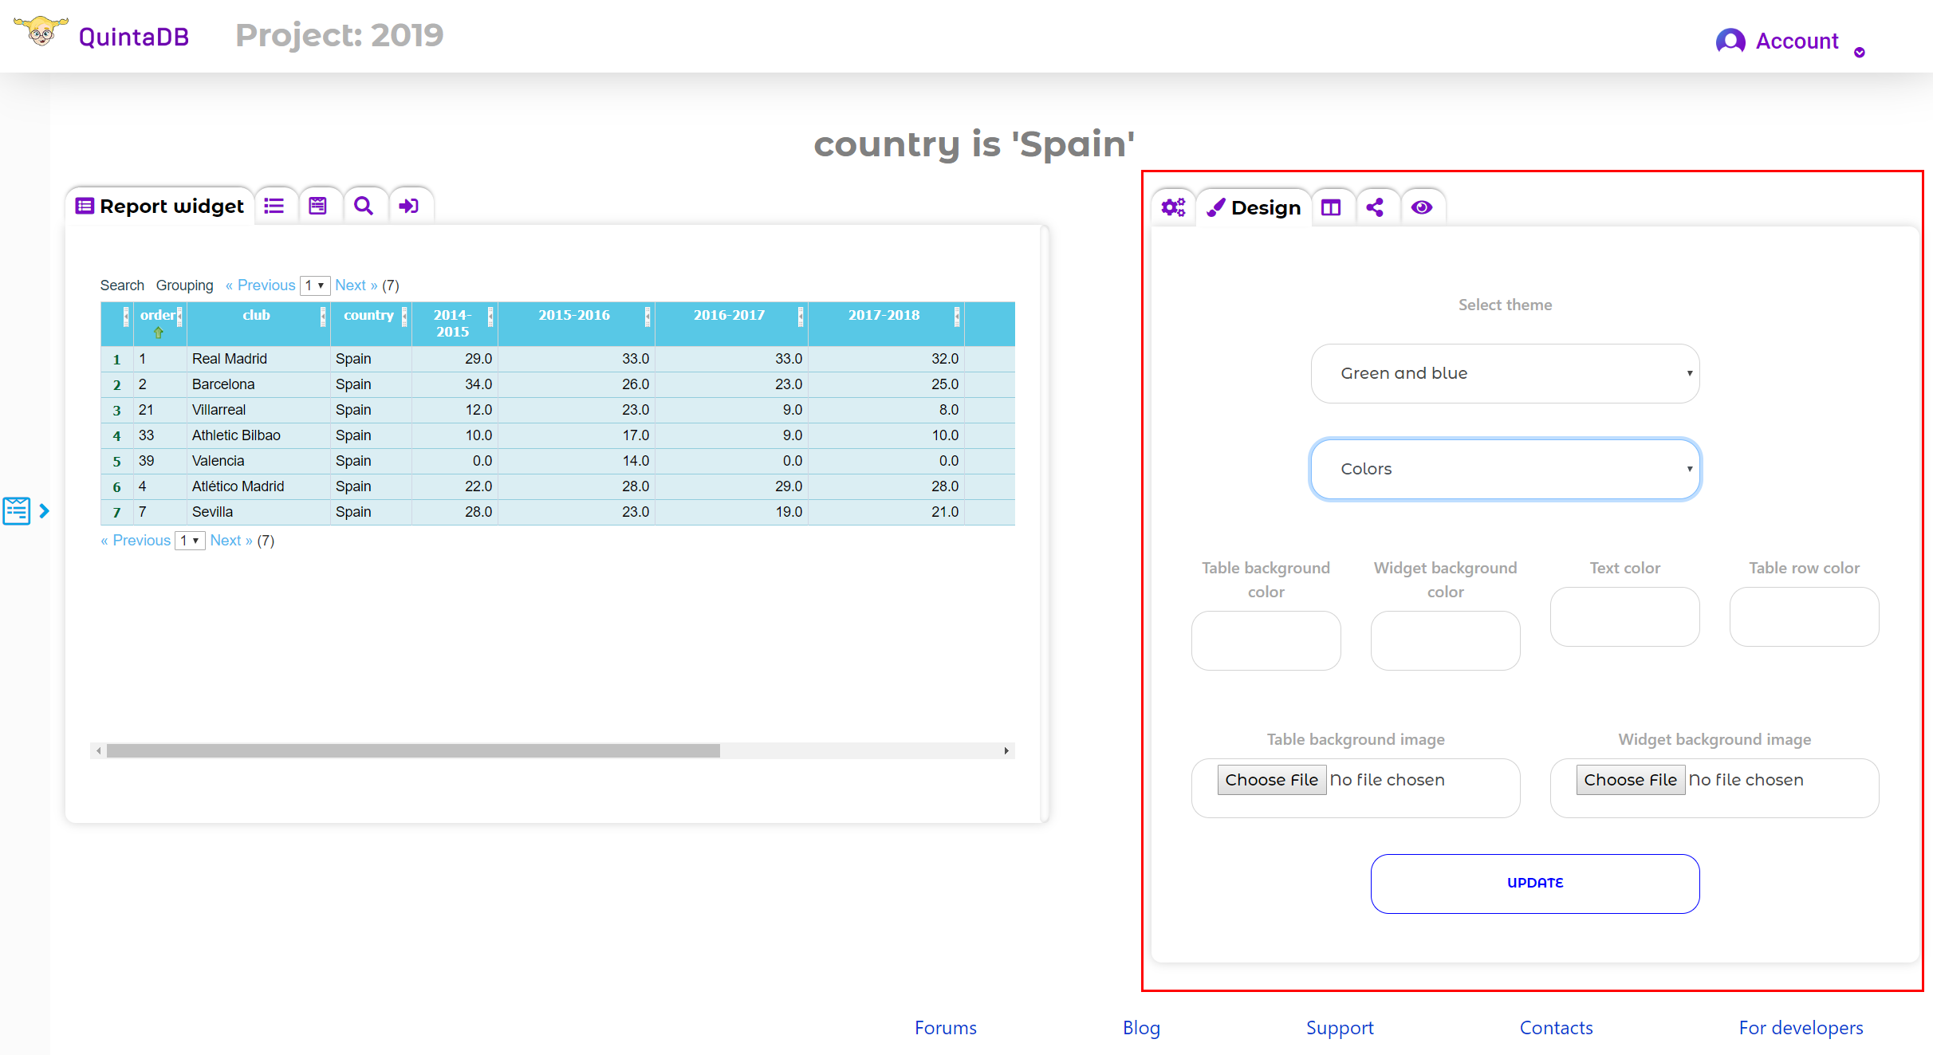Click the bottom Previous pagination link
This screenshot has height=1055, width=1933.
(x=136, y=541)
